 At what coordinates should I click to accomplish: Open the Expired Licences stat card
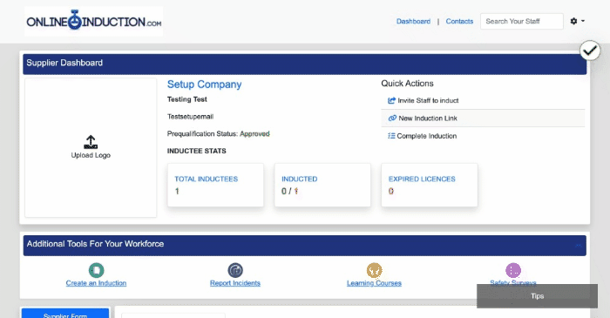430,185
